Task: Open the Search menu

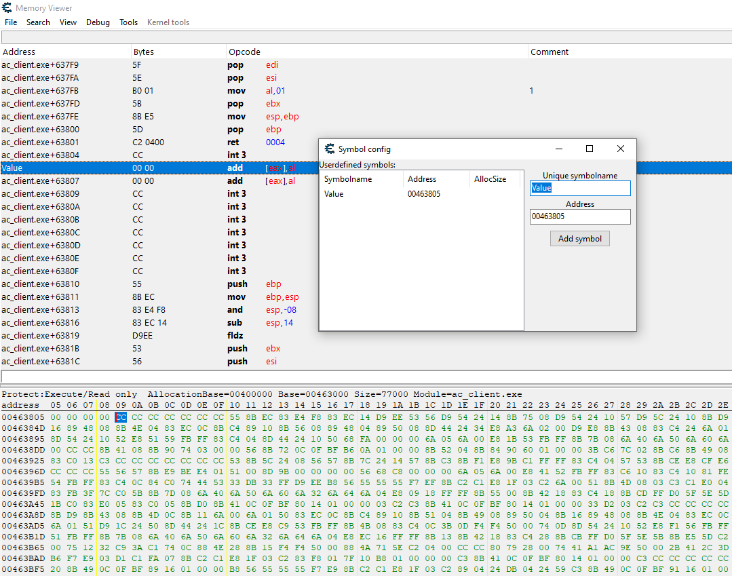Action: coord(38,22)
